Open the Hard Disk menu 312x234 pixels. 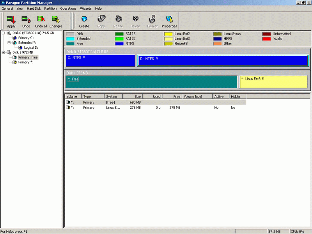tap(34, 9)
